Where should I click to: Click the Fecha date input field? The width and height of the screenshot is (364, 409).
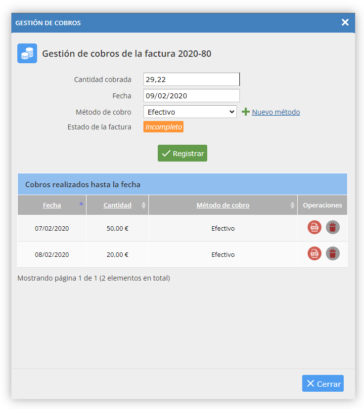tap(191, 96)
